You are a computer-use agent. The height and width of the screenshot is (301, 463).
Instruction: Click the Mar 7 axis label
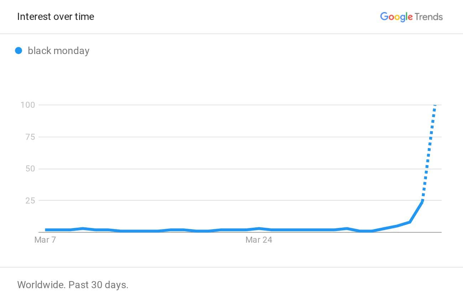[45, 240]
